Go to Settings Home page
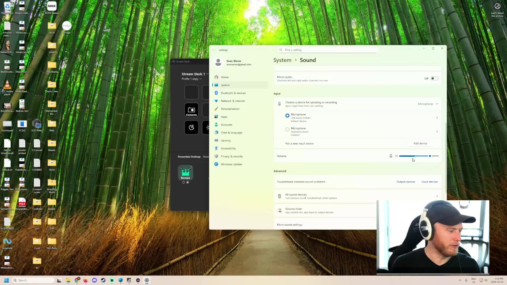 click(240, 77)
